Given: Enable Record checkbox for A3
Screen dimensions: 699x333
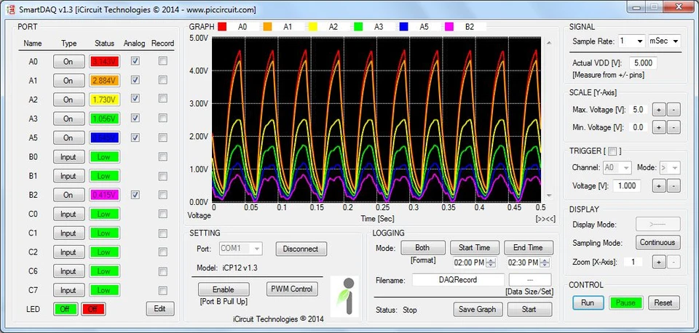Looking at the screenshot, I should 162,118.
